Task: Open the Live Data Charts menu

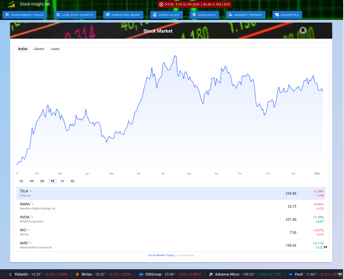Action: 75,15
